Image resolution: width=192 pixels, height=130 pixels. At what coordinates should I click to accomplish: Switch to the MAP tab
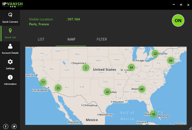[71, 39]
